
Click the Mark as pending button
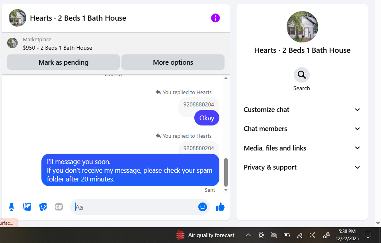[63, 62]
